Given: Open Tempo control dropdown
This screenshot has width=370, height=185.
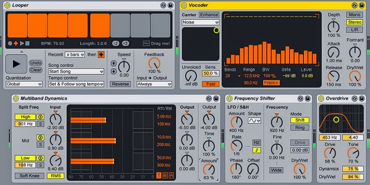Looking at the screenshot, I should tap(76, 84).
